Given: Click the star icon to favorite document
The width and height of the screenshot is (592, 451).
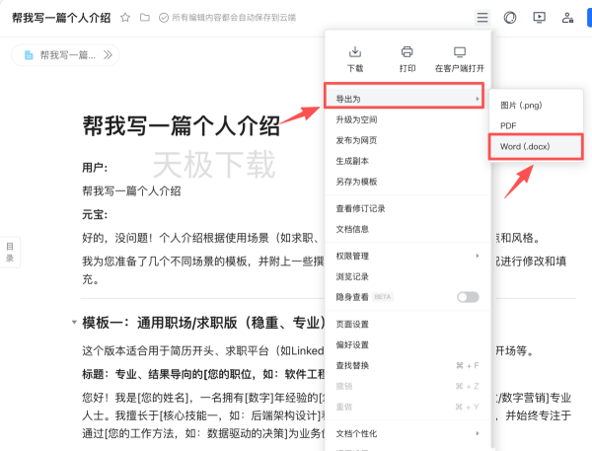Looking at the screenshot, I should tap(124, 18).
